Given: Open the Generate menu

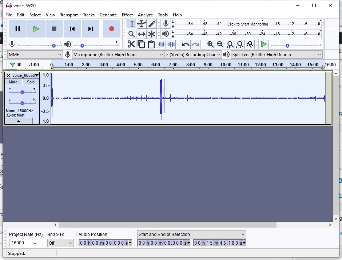Looking at the screenshot, I should pos(108,15).
